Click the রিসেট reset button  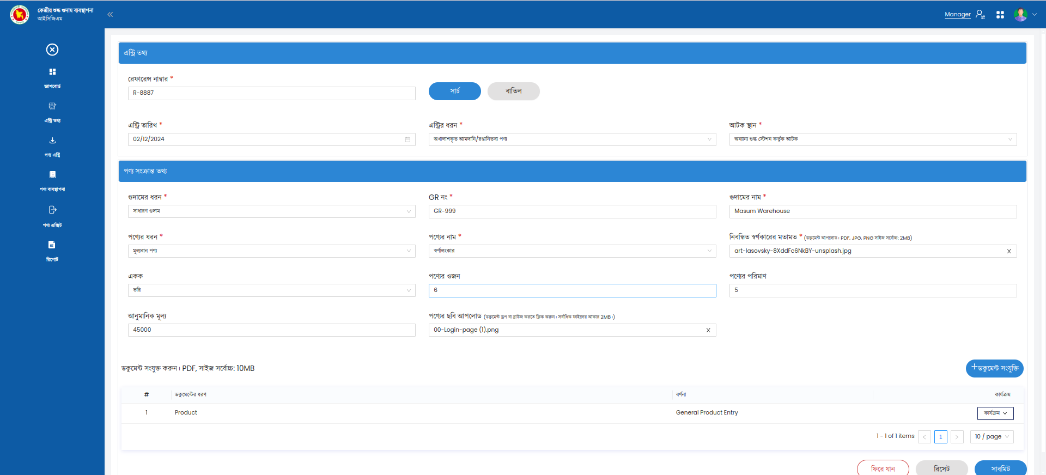pos(942,468)
